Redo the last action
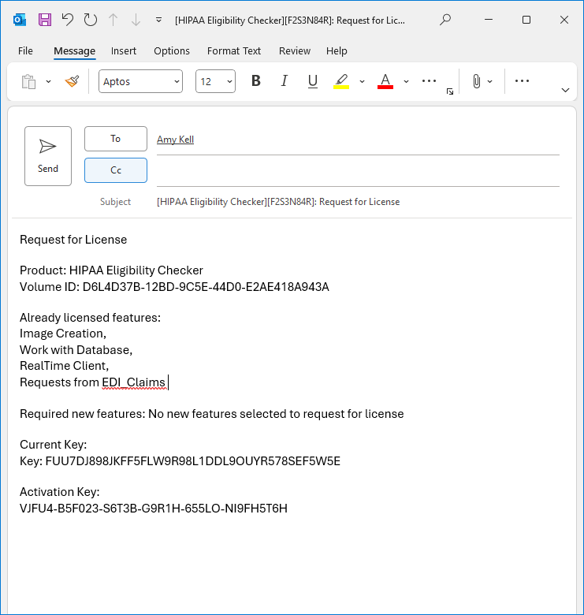This screenshot has height=615, width=584. tap(91, 20)
